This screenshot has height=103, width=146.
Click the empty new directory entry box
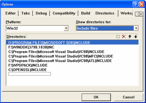[x=29, y=74]
